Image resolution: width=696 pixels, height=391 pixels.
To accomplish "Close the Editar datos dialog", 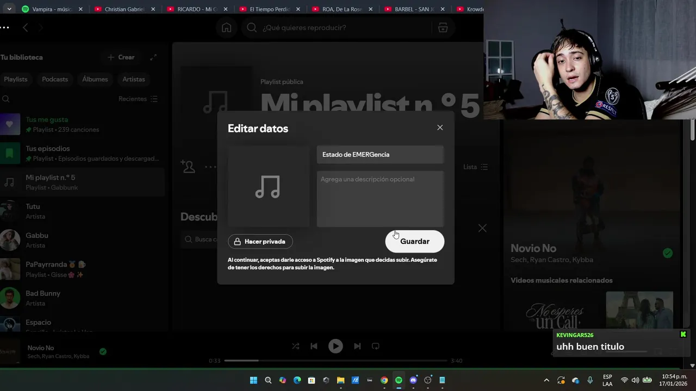I will point(440,128).
